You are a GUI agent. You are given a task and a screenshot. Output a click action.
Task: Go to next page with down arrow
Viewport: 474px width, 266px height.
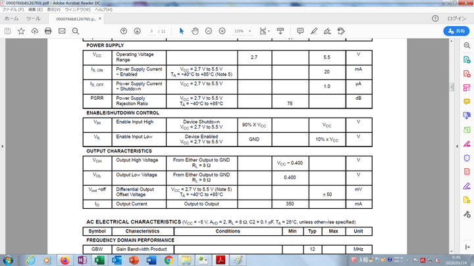(x=137, y=31)
